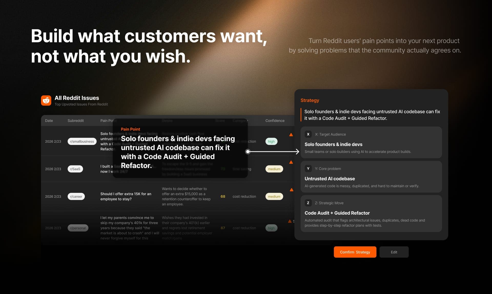Click the Strategy panel heading
The width and height of the screenshot is (492, 294).
click(310, 100)
